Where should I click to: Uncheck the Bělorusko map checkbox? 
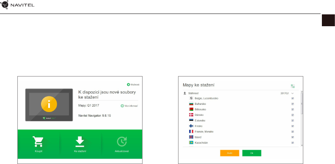pos(293,109)
